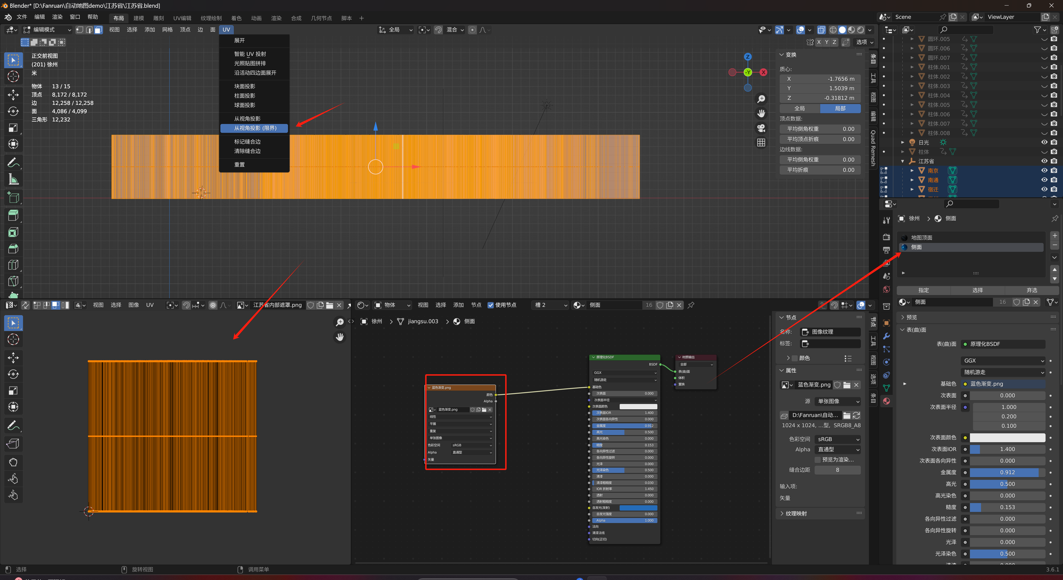1063x580 pixels.
Task: Switch to the UV编辑 workspace tab
Action: pyautogui.click(x=182, y=18)
